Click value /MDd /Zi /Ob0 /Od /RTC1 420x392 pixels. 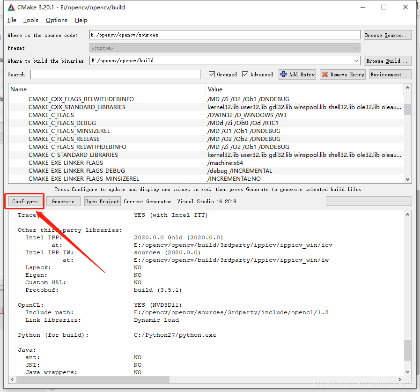(243, 123)
